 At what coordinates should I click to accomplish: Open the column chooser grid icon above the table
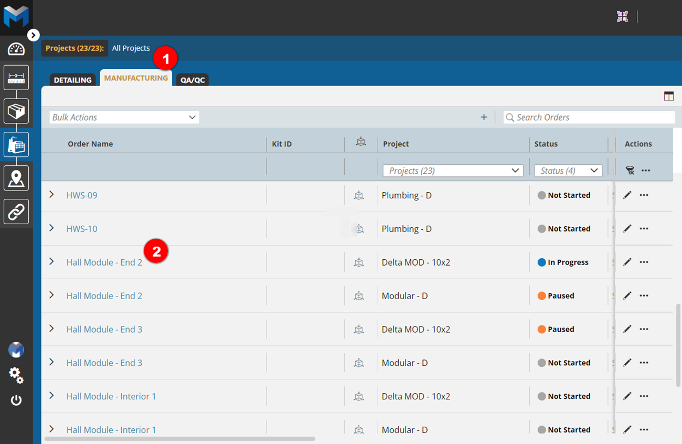tap(669, 96)
